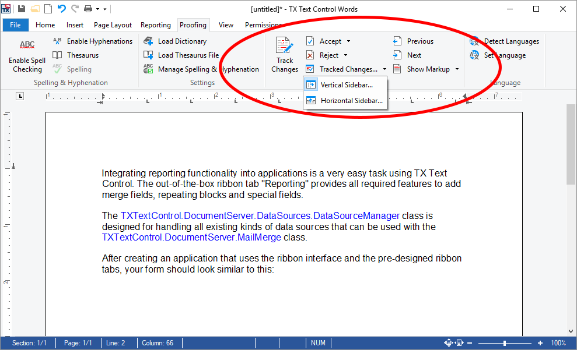The image size is (577, 350).
Task: Open the Page Layout tab
Action: (x=113, y=24)
